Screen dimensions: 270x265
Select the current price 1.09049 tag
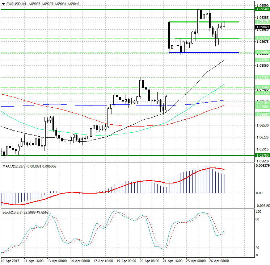coord(262,27)
